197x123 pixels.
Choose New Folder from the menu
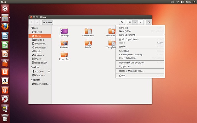[140, 31]
